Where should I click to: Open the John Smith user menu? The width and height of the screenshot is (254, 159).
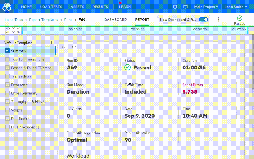pos(236,7)
